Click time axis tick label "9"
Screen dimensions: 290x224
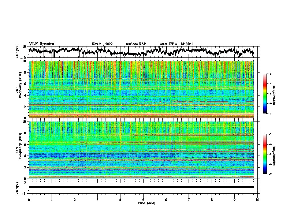[x=234, y=200]
